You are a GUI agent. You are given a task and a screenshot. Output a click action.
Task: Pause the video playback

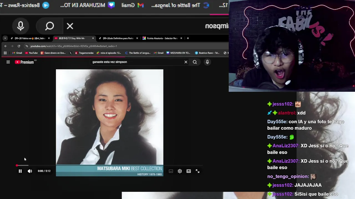pos(20,171)
